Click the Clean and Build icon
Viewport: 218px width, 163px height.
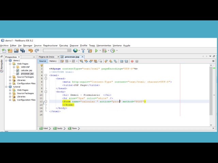click(x=90, y=51)
